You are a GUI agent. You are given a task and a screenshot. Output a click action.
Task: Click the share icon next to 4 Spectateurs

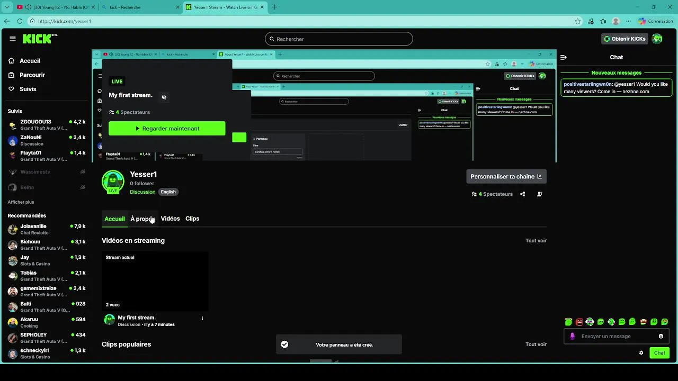[522, 194]
